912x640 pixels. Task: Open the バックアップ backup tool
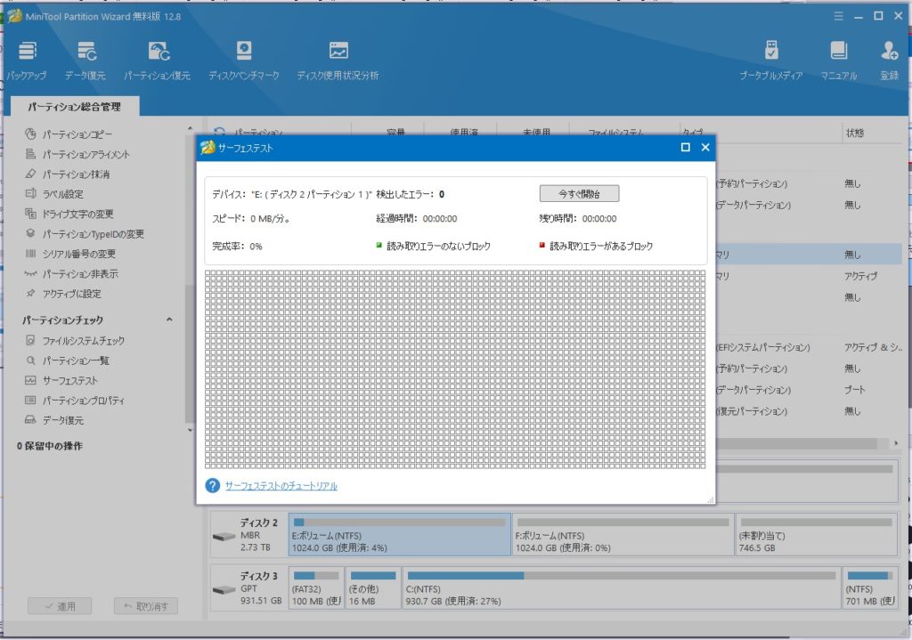pyautogui.click(x=27, y=59)
